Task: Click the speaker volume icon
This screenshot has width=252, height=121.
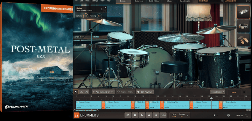Action: click(x=214, y=115)
